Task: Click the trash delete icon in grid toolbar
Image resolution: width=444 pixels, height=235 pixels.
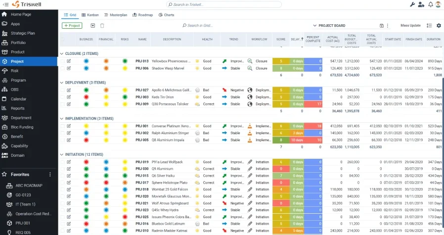Action: 102,26
